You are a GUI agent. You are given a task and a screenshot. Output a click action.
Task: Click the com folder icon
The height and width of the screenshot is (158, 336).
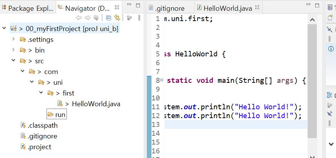click(x=32, y=71)
